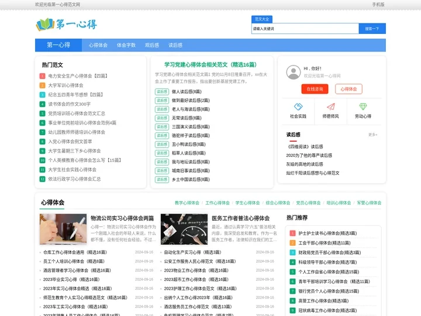This screenshot has width=421, height=316.
Task: Open the 心得体会 navigation item
Action: [x=98, y=45]
